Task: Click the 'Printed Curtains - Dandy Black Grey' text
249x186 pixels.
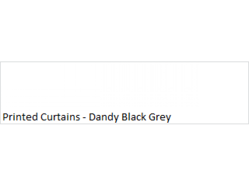Action: 87,117
